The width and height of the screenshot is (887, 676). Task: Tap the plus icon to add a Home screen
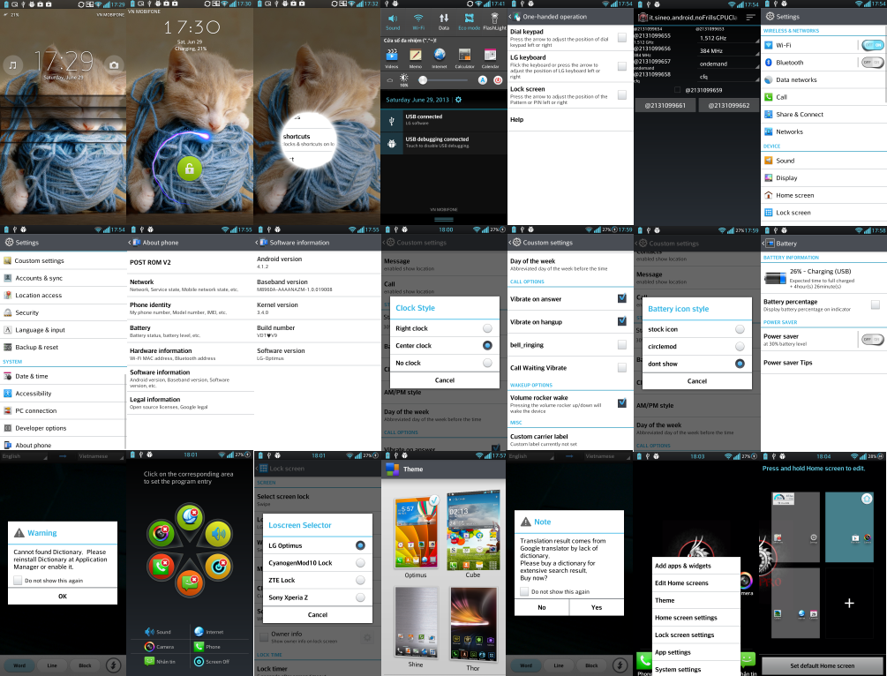coord(849,603)
